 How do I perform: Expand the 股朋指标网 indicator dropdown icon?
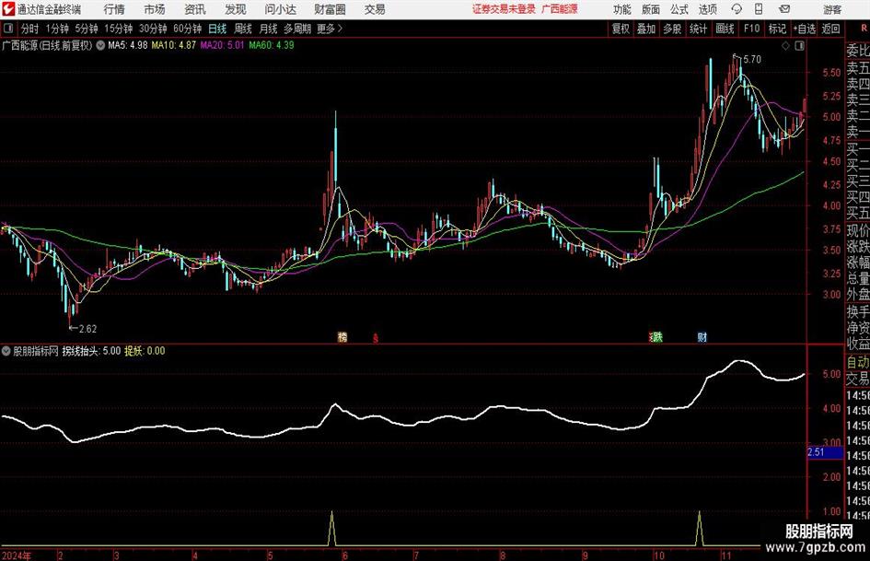pyautogui.click(x=6, y=351)
